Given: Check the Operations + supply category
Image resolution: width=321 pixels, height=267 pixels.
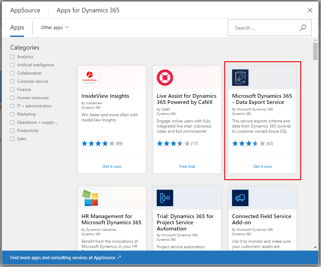Looking at the screenshot, I should (12, 122).
